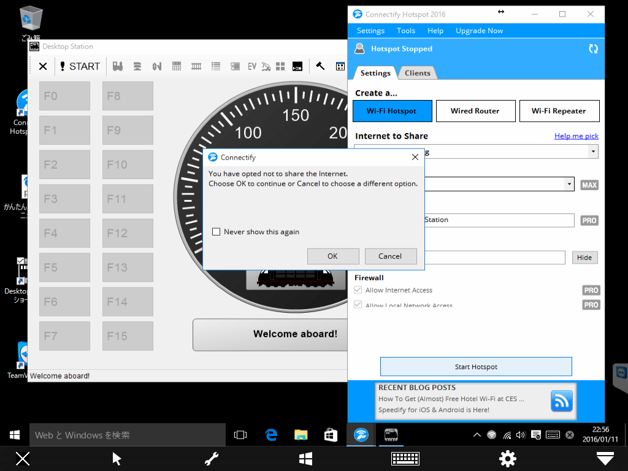Toggle function F0 in Desktop Station
The image size is (628, 471).
coord(64,96)
